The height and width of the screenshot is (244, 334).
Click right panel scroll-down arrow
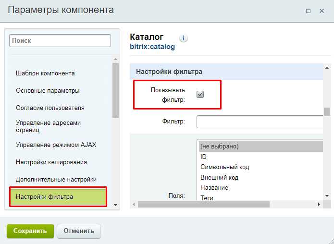pyautogui.click(x=327, y=196)
